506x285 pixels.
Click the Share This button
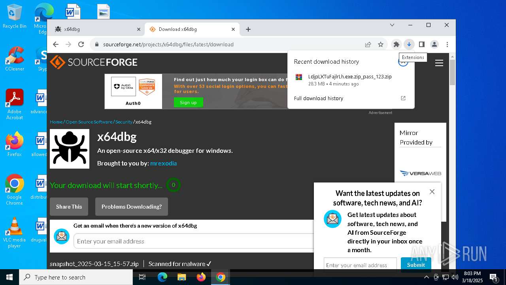[69, 207]
